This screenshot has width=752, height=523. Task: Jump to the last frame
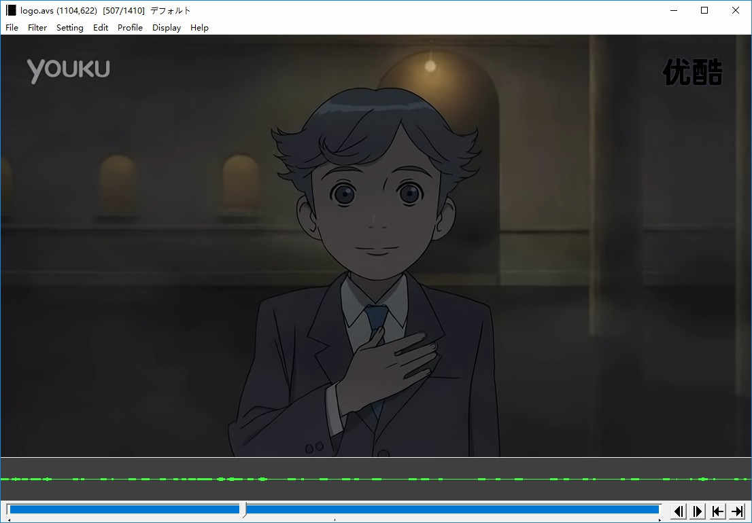(737, 511)
